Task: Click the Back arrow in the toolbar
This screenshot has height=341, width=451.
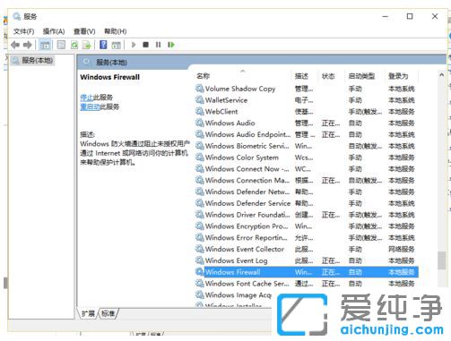Action: click(x=15, y=45)
